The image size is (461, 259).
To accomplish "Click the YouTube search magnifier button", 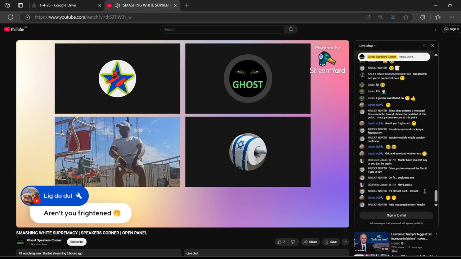I will point(291,29).
